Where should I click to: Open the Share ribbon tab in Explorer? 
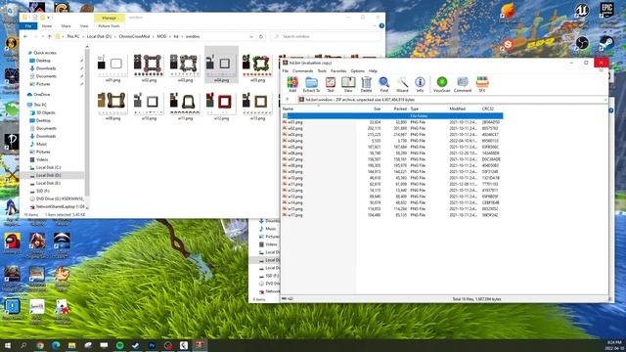[x=66, y=26]
